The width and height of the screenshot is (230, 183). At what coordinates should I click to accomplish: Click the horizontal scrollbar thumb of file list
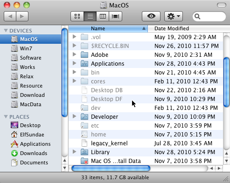pos(111,168)
